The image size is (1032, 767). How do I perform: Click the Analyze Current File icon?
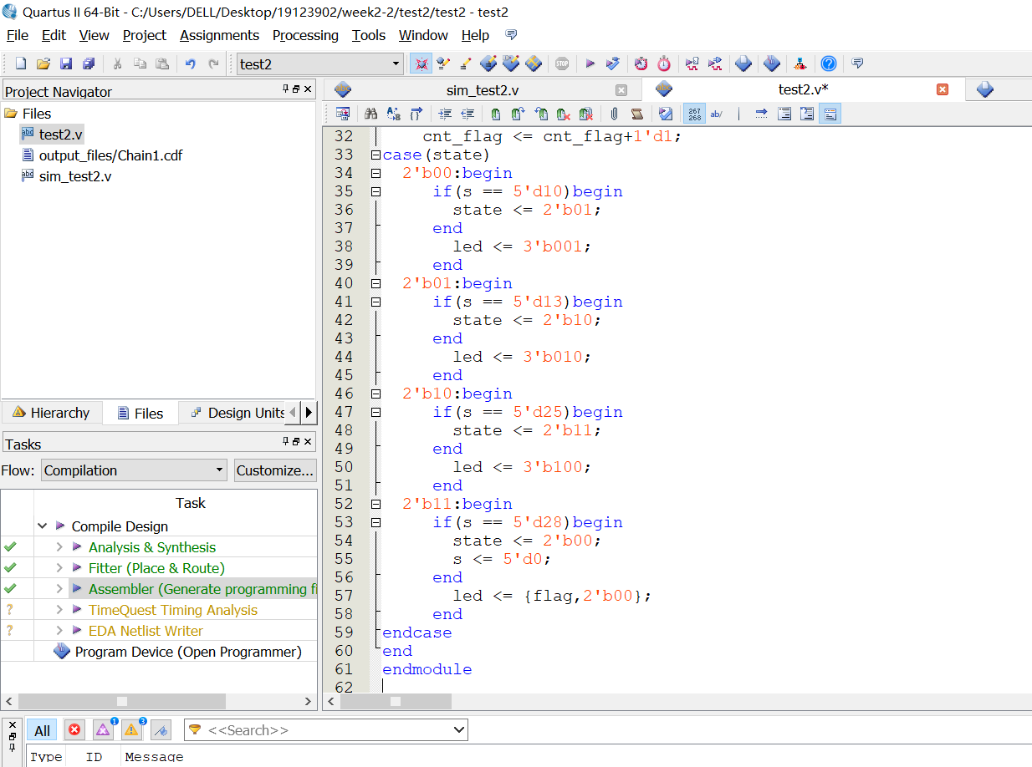click(666, 114)
